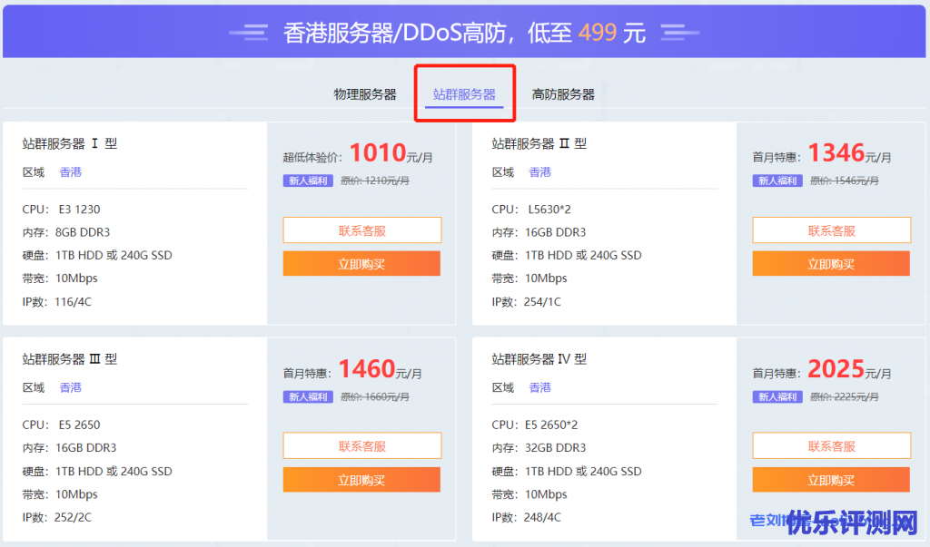Click 联系客服 for 站群服务器 I 型
The height and width of the screenshot is (547, 930).
pyautogui.click(x=361, y=230)
